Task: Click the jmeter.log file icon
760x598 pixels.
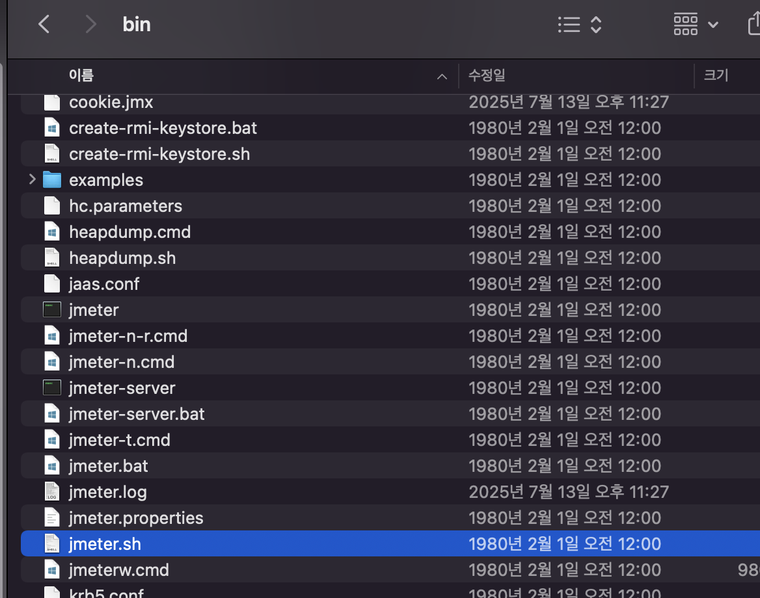Action: click(x=52, y=492)
